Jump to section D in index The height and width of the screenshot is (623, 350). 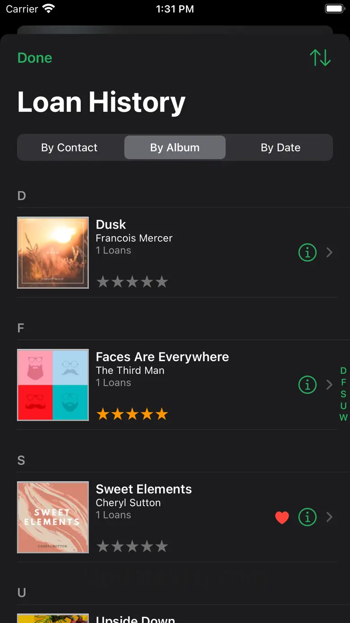tap(343, 371)
